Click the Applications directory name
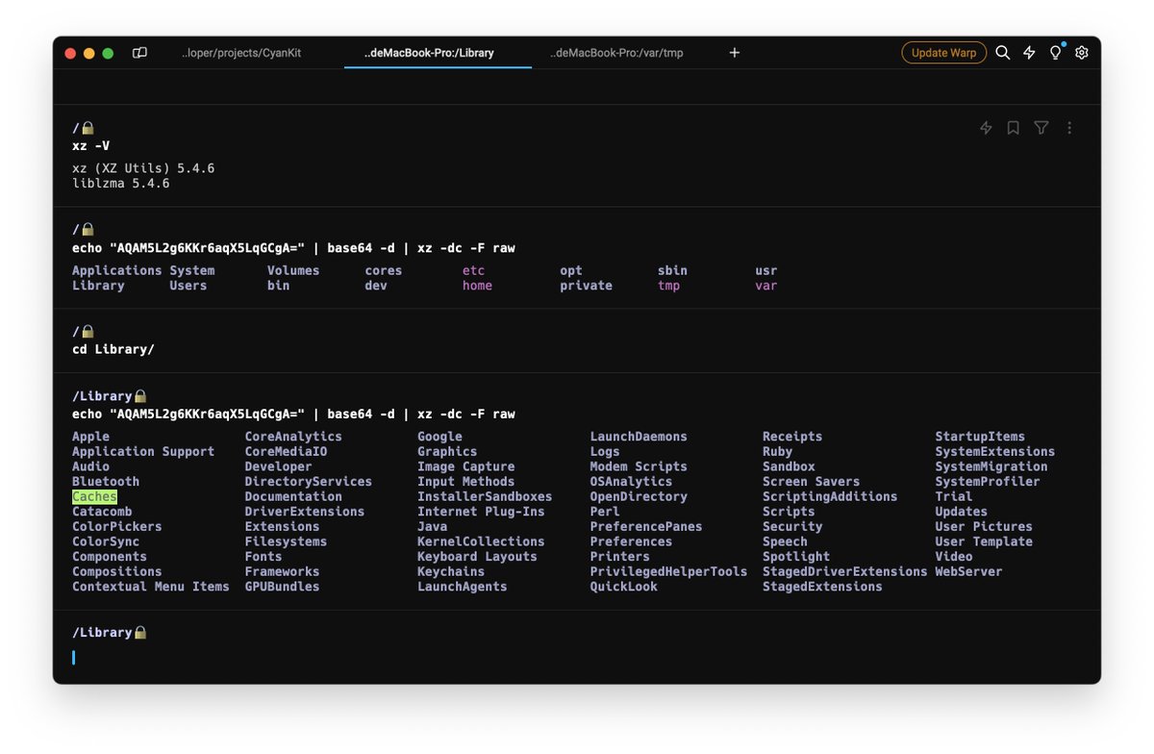The width and height of the screenshot is (1154, 754). point(117,271)
